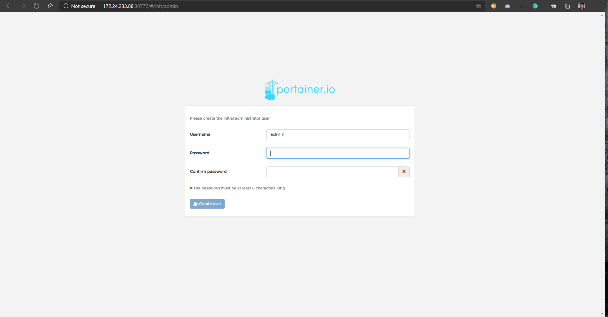Viewport: 608px width, 317px height.
Task: Open browser Settings and more menu
Action: 596,6
